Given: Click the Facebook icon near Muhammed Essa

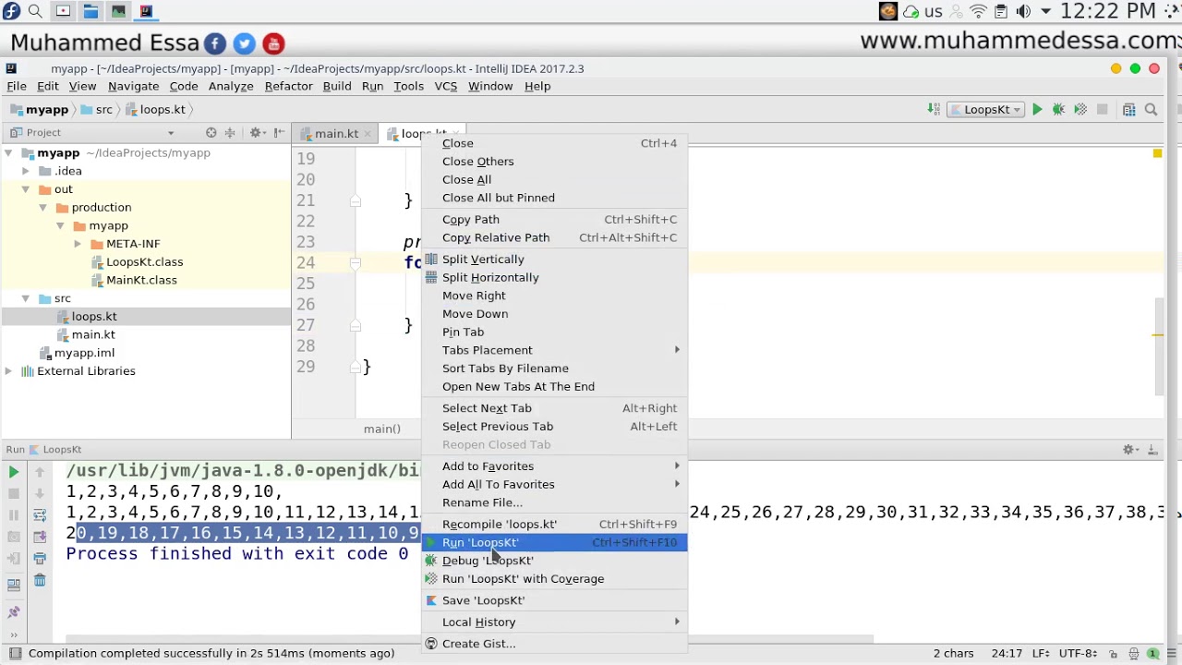Looking at the screenshot, I should (214, 43).
